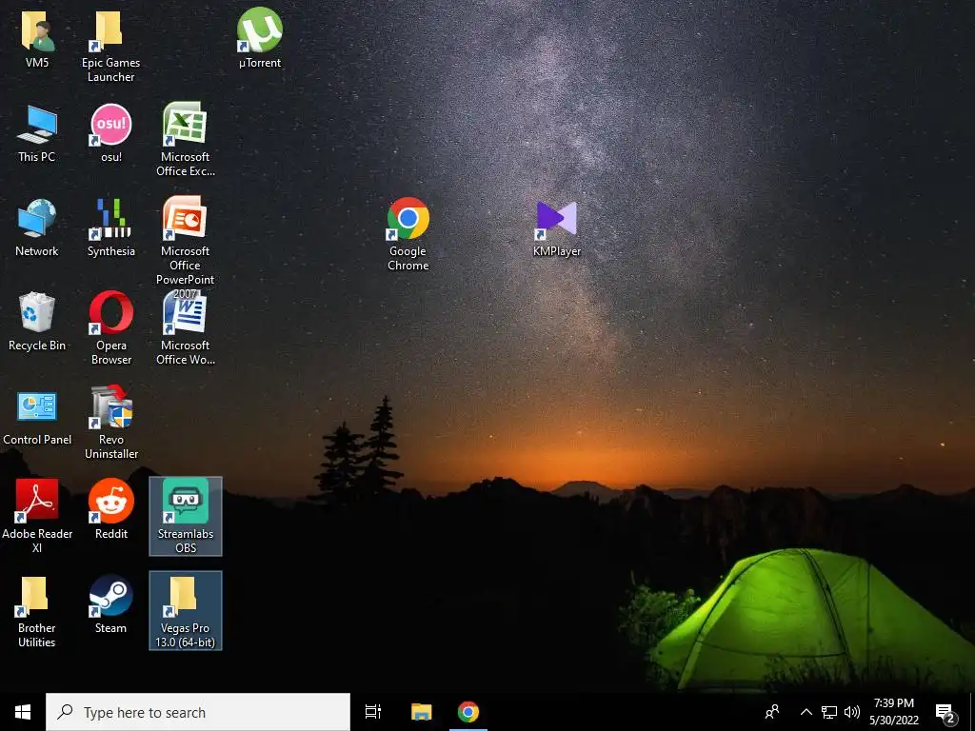
Task: Open the Action Center notifications icon
Action: coord(945,713)
